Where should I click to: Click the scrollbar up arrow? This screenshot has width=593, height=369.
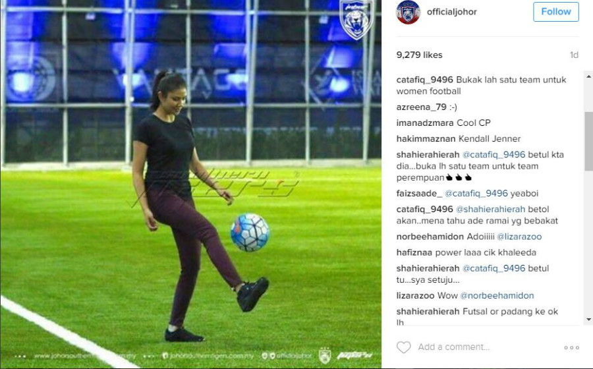pos(588,76)
